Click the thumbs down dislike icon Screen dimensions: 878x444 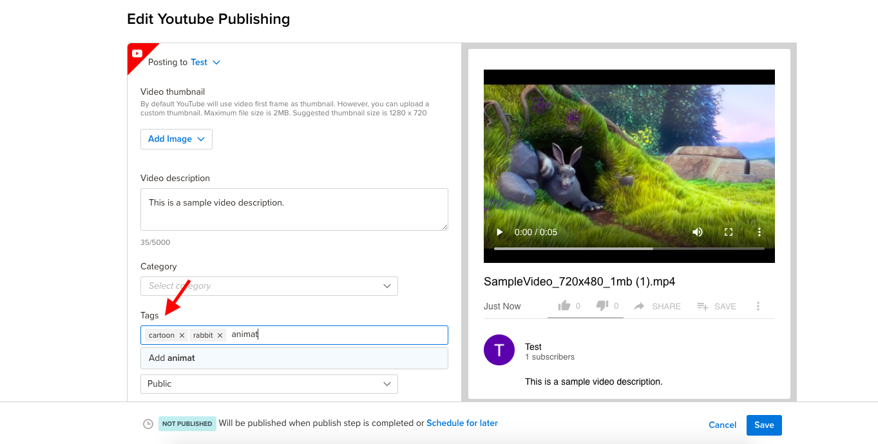point(602,305)
